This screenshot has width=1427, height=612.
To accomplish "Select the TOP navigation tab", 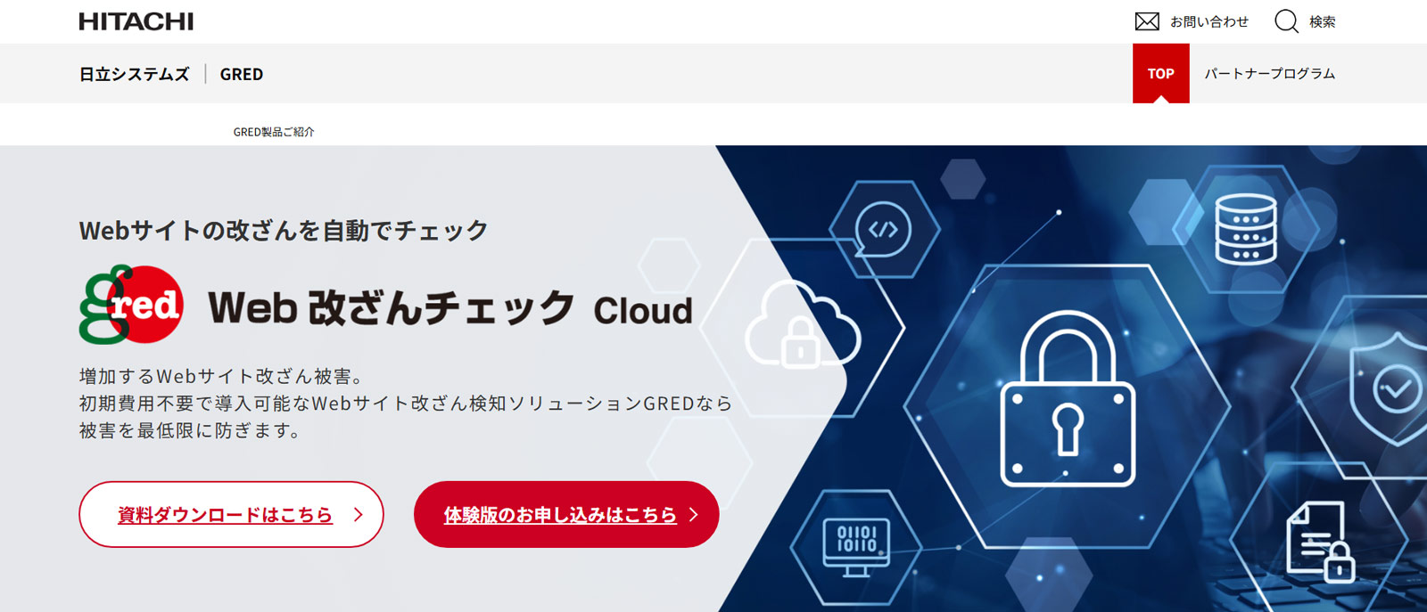I will 1160,73.
